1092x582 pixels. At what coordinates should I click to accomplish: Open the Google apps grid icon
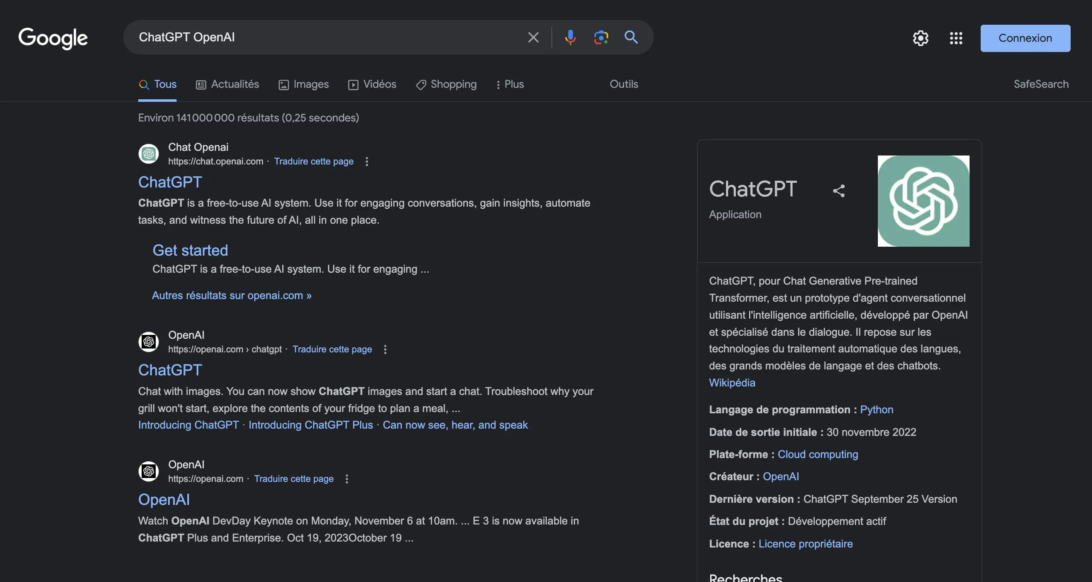pyautogui.click(x=956, y=38)
